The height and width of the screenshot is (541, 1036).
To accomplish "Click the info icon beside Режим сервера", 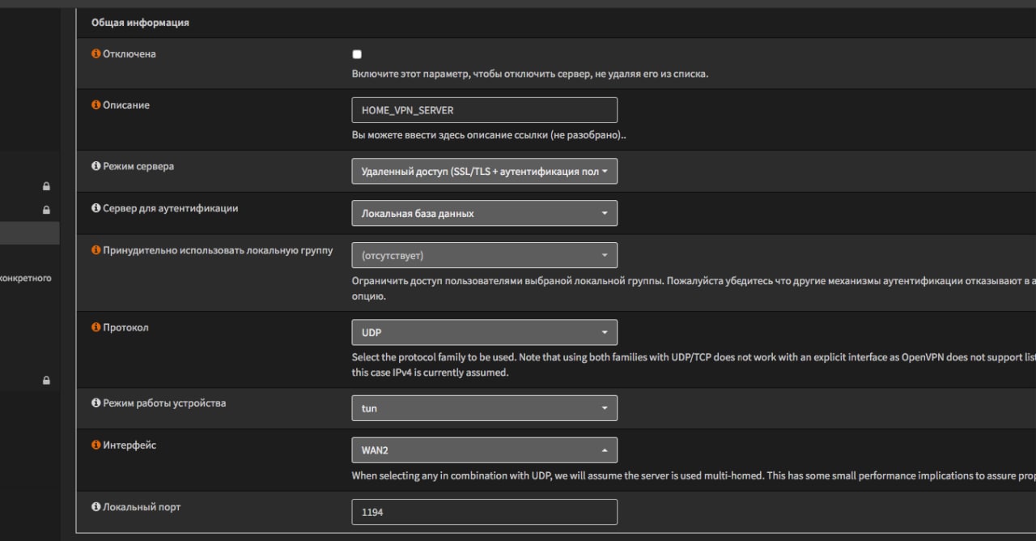I will 96,166.
